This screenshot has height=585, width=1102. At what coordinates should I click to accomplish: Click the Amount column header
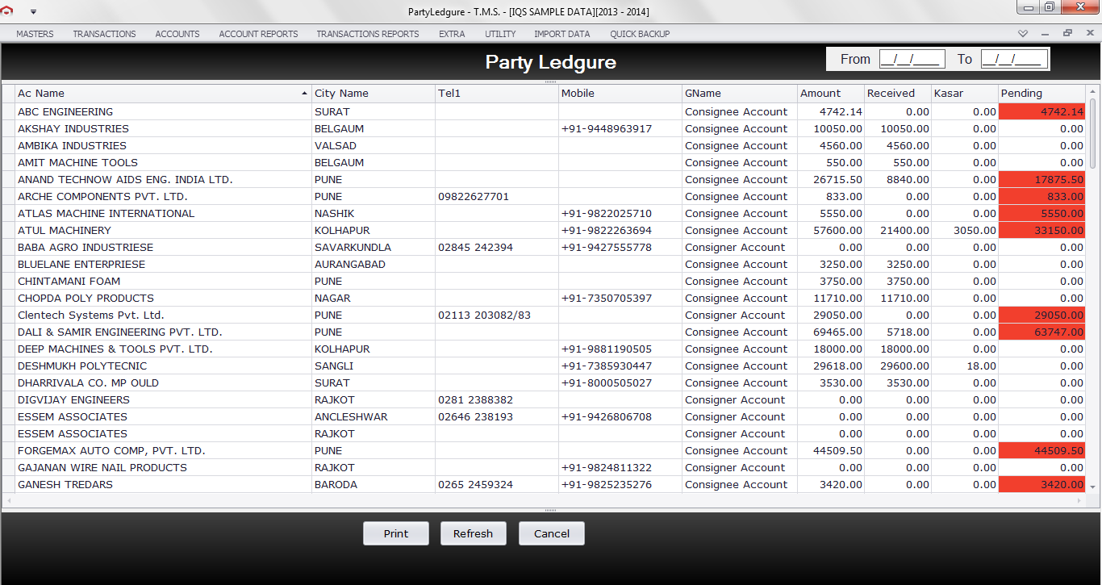[831, 93]
